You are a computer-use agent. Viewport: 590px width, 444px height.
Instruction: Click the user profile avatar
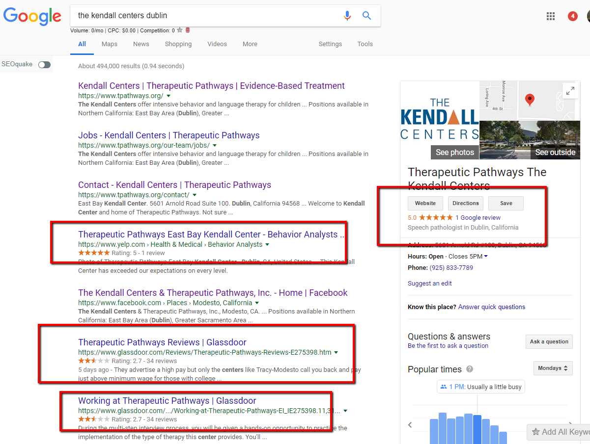pyautogui.click(x=588, y=16)
